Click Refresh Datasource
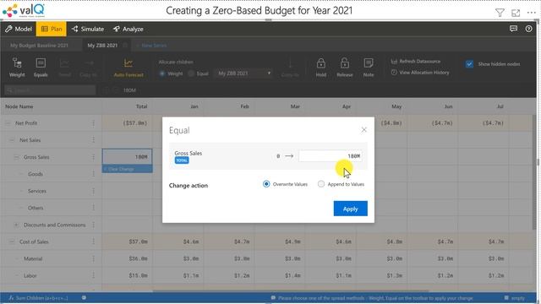Image resolution: width=541 pixels, height=304 pixels. pyautogui.click(x=416, y=62)
